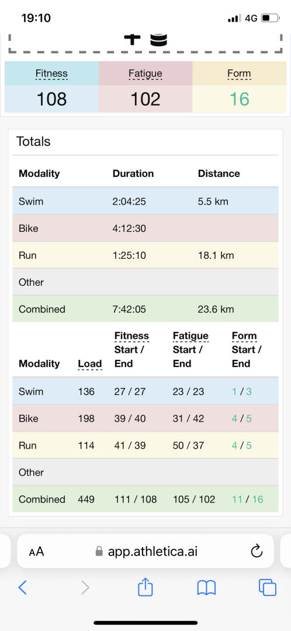The width and height of the screenshot is (291, 631).
Task: Select the Swim row in duration table
Action: tap(145, 201)
